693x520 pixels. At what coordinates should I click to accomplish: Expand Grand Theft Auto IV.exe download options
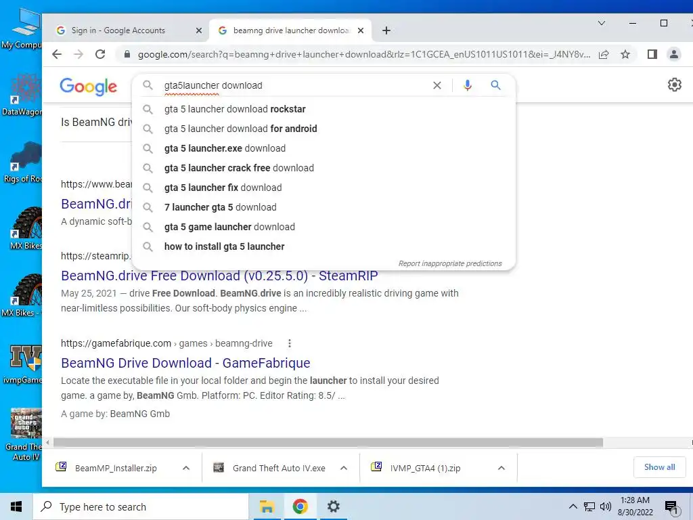(x=344, y=468)
